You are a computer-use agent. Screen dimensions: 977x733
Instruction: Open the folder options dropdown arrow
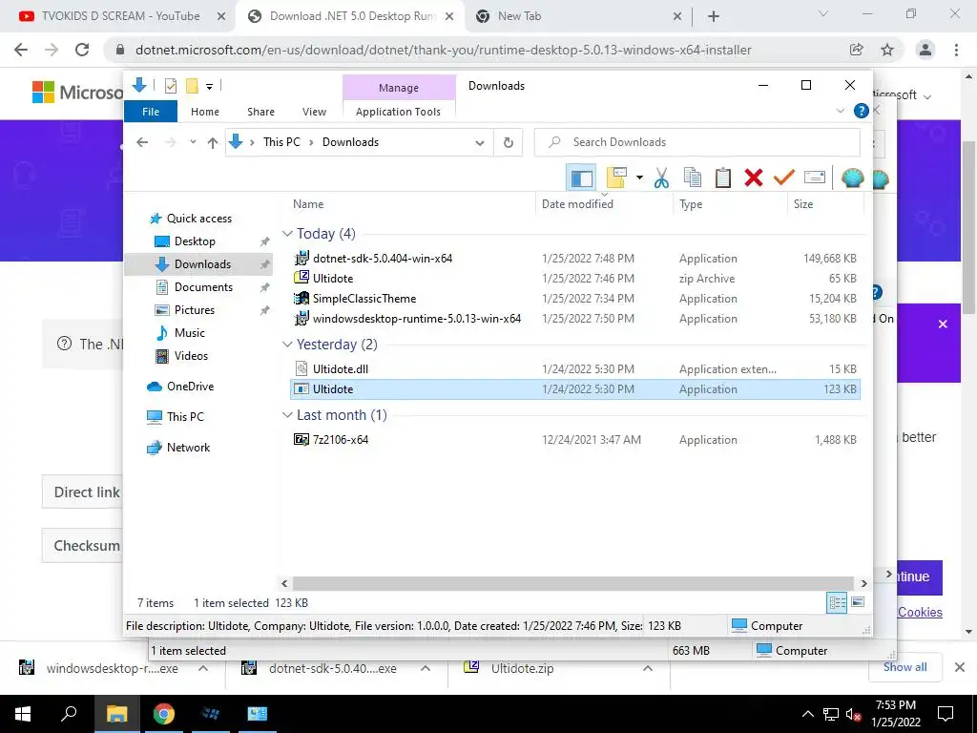click(x=639, y=178)
